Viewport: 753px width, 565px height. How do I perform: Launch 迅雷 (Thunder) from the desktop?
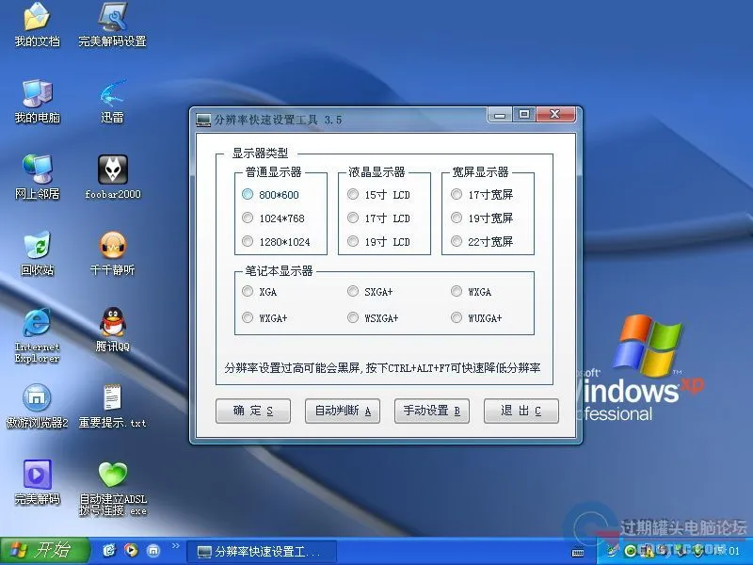tap(110, 99)
